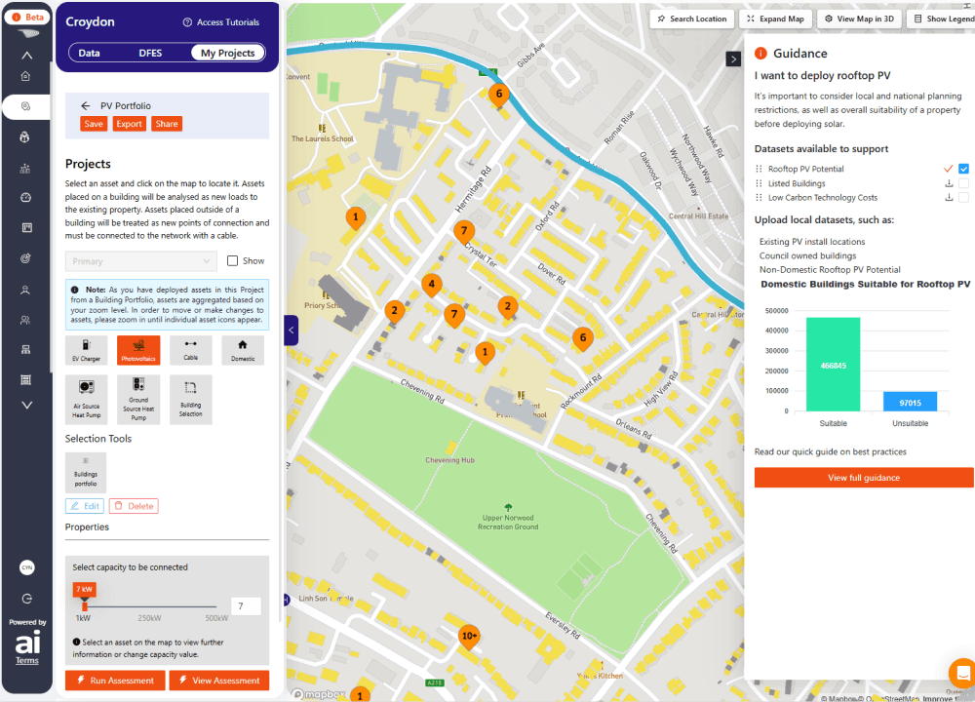Open the gauge dial icon in the sidebar
This screenshot has width=975, height=702.
coord(25,198)
